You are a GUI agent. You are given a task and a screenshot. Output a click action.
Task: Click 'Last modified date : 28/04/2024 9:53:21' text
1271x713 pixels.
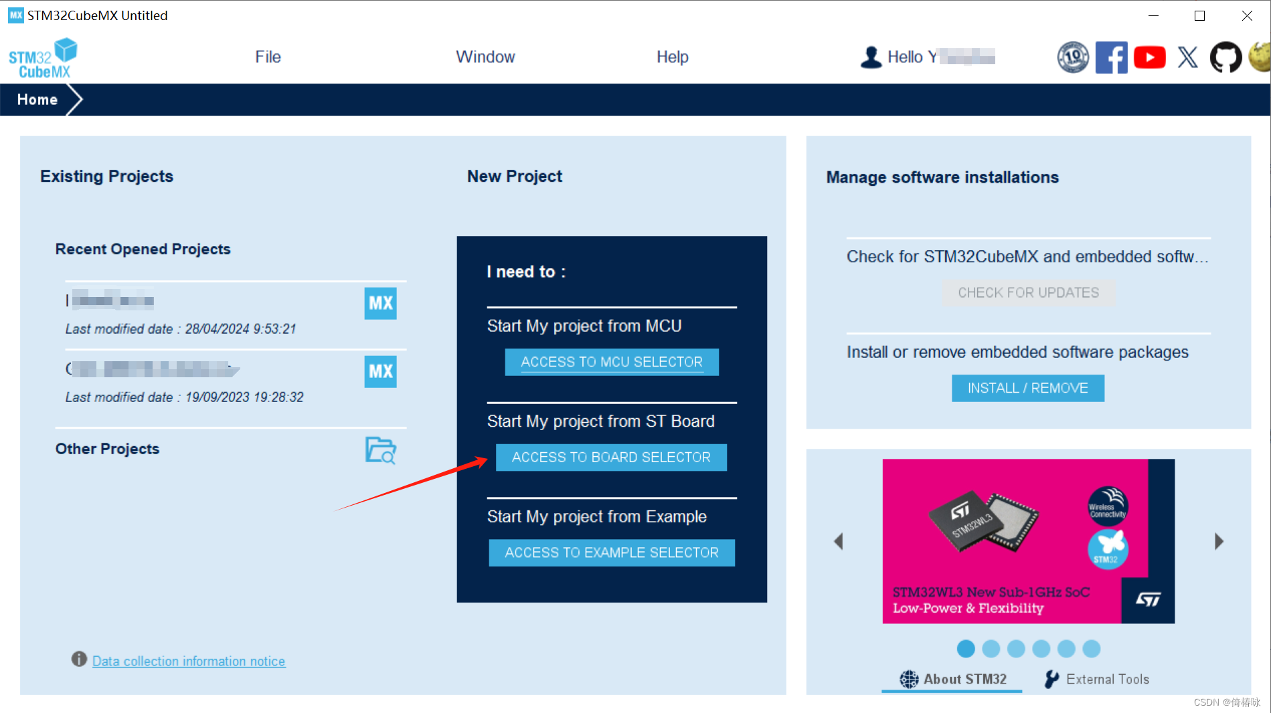181,329
